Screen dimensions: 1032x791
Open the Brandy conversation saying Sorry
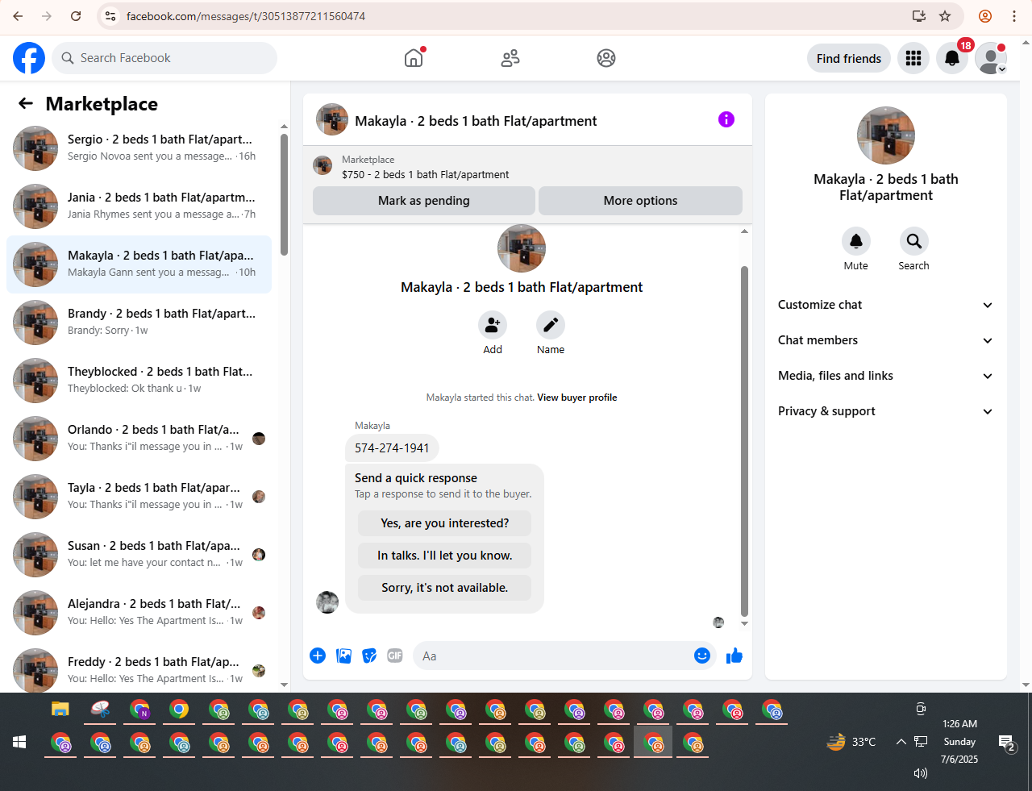point(139,323)
